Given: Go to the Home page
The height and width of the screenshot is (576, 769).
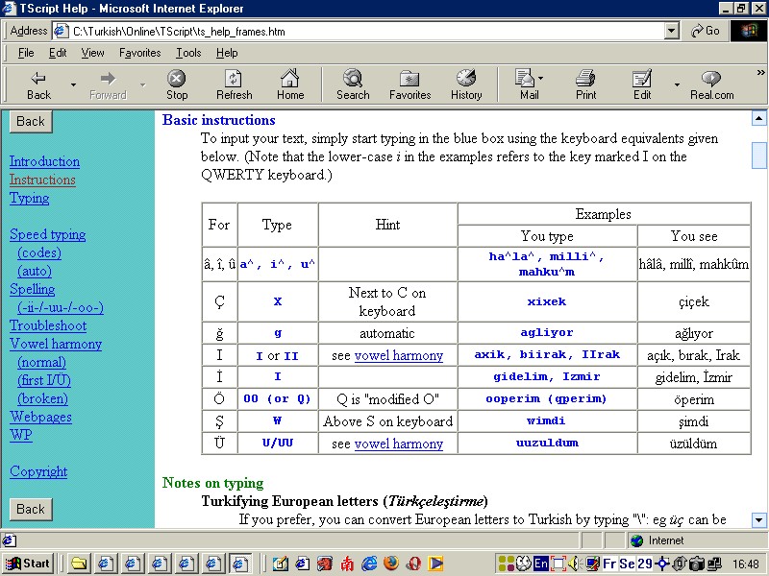Looking at the screenshot, I should coord(290,84).
